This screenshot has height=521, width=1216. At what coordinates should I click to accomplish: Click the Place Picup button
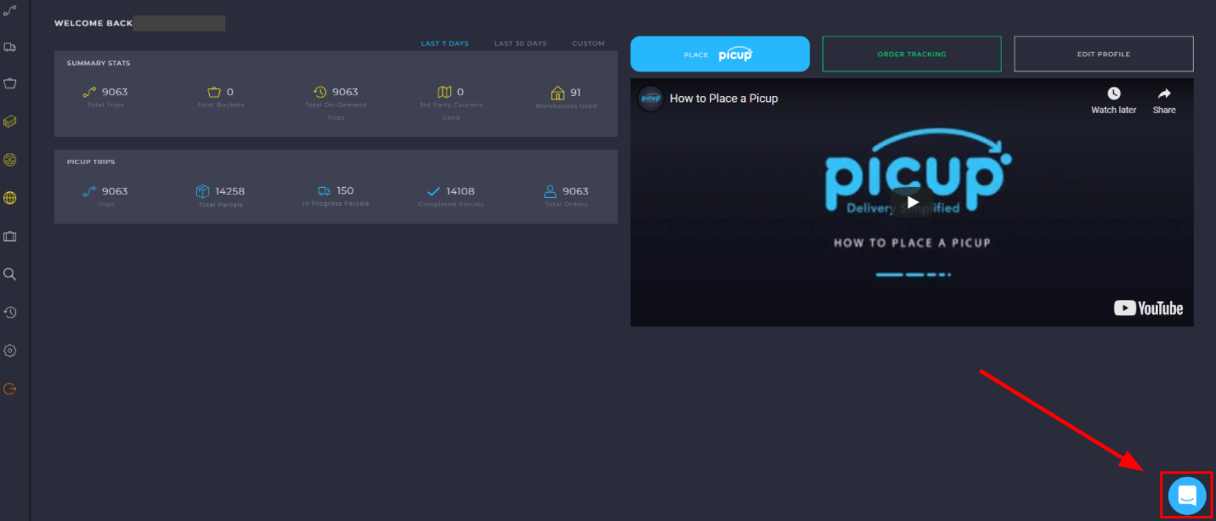[x=720, y=54]
